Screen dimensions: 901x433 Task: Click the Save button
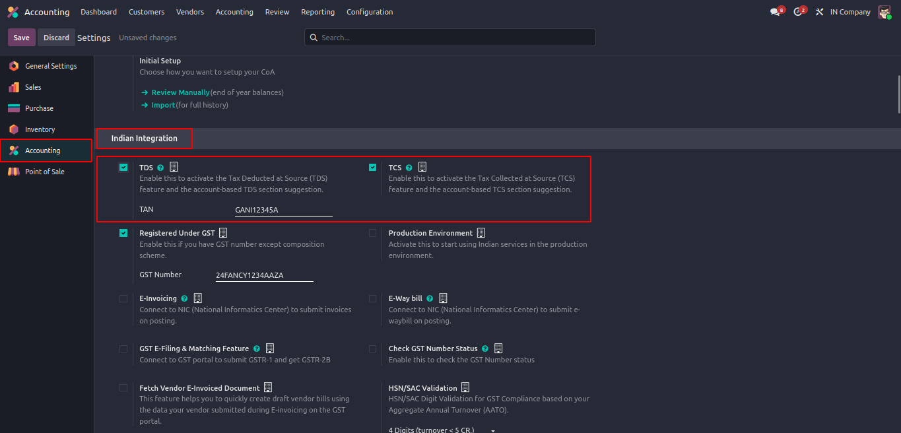click(x=21, y=38)
